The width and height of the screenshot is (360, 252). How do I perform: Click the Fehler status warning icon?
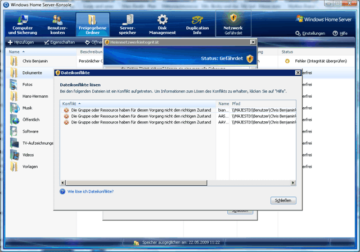point(287,61)
